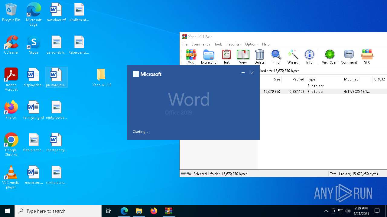The width and height of the screenshot is (387, 217).
Task: Open the File menu in WinRAR
Action: pyautogui.click(x=184, y=44)
